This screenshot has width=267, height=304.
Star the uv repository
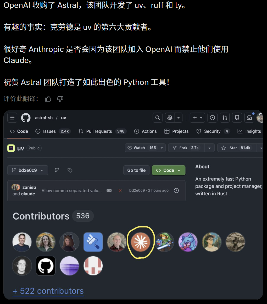[237, 148]
